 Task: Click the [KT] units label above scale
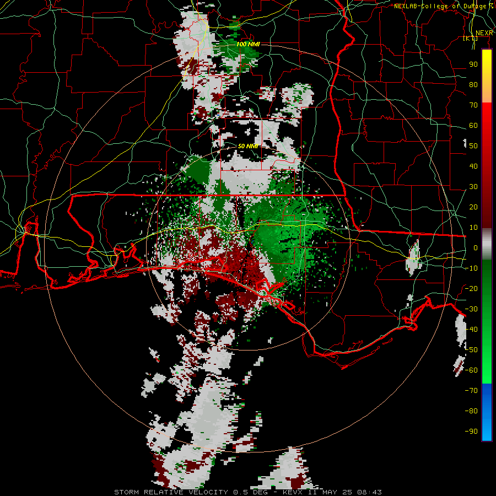470,38
